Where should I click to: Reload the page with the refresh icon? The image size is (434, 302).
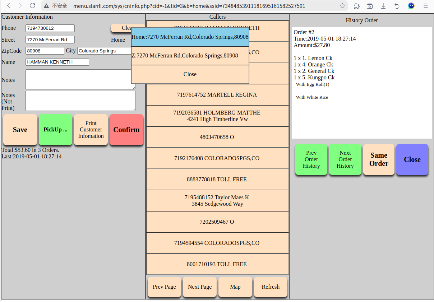point(32,6)
